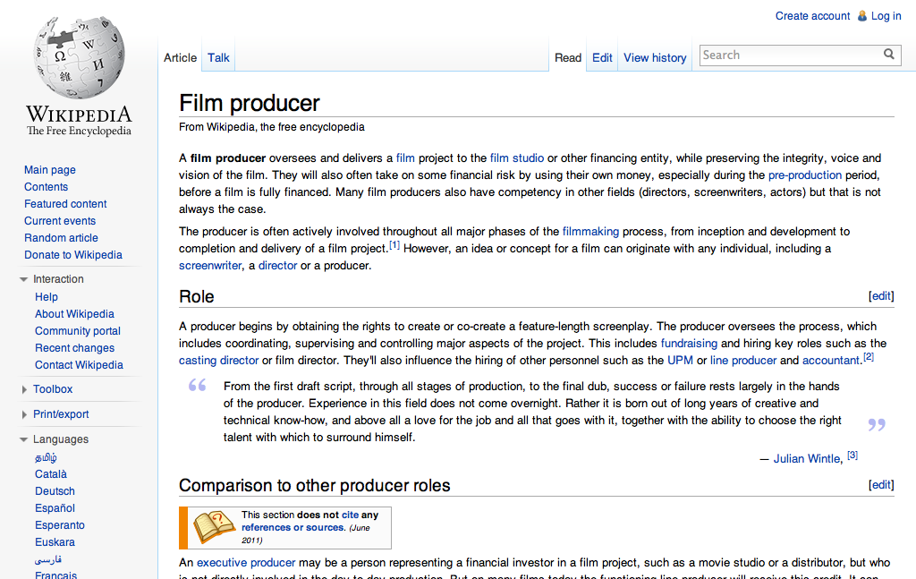Switch to the Español language version
The width and height of the screenshot is (916, 579).
click(x=55, y=508)
